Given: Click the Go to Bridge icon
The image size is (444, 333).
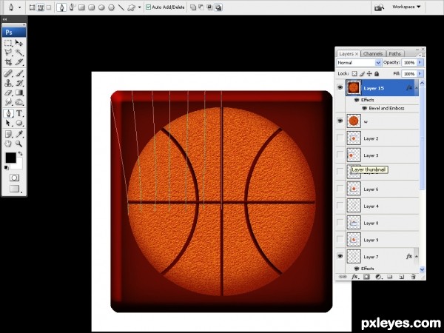Looking at the screenshot, I should pos(379,7).
